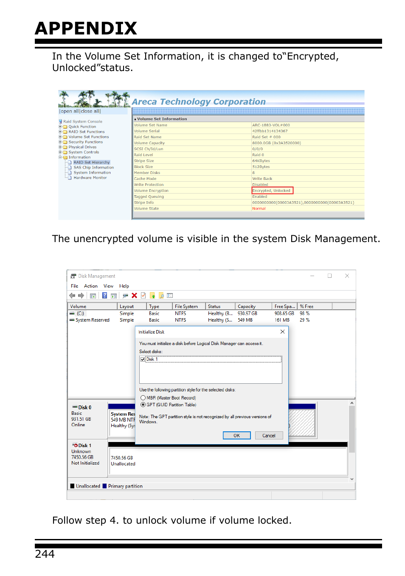Click the System Reserved volume drive icon
Viewport: 405px width, 576px height.
tap(72, 320)
